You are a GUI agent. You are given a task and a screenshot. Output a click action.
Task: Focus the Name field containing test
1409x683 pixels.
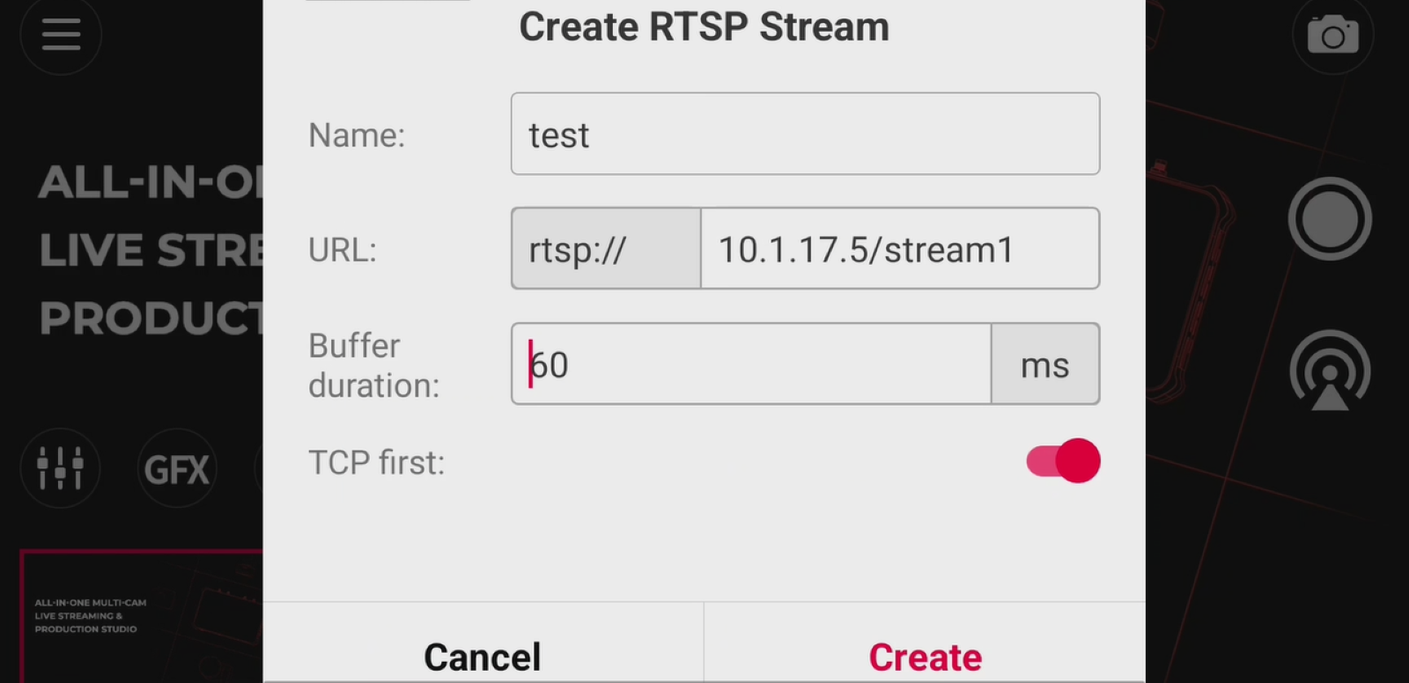click(x=805, y=134)
